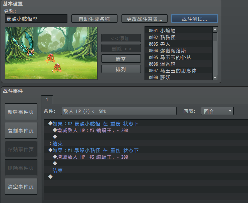Click enemy list scroll up arrow
Image resolution: width=248 pixels, height=203 pixels.
[215, 29]
